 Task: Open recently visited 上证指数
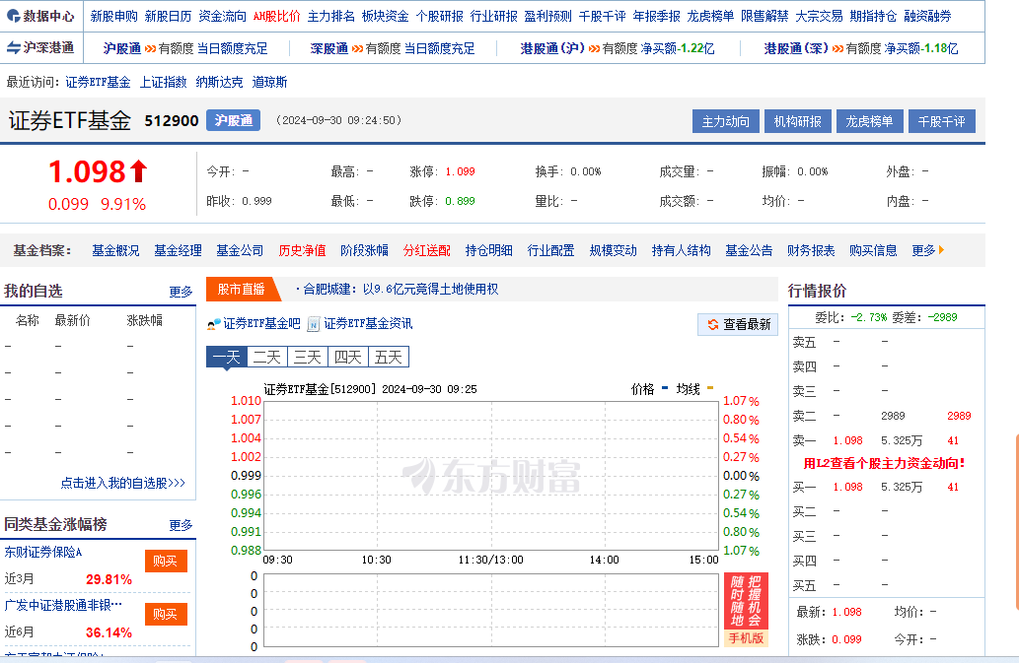pyautogui.click(x=163, y=83)
